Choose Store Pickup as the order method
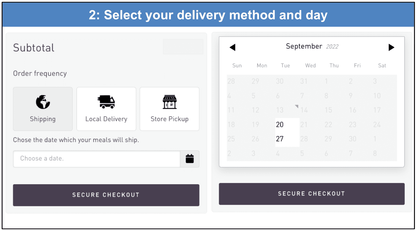 (169, 109)
